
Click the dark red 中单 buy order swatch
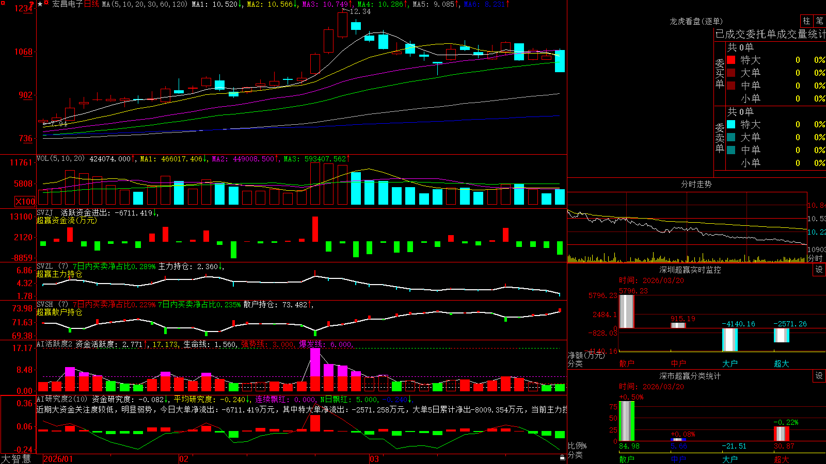click(x=731, y=86)
